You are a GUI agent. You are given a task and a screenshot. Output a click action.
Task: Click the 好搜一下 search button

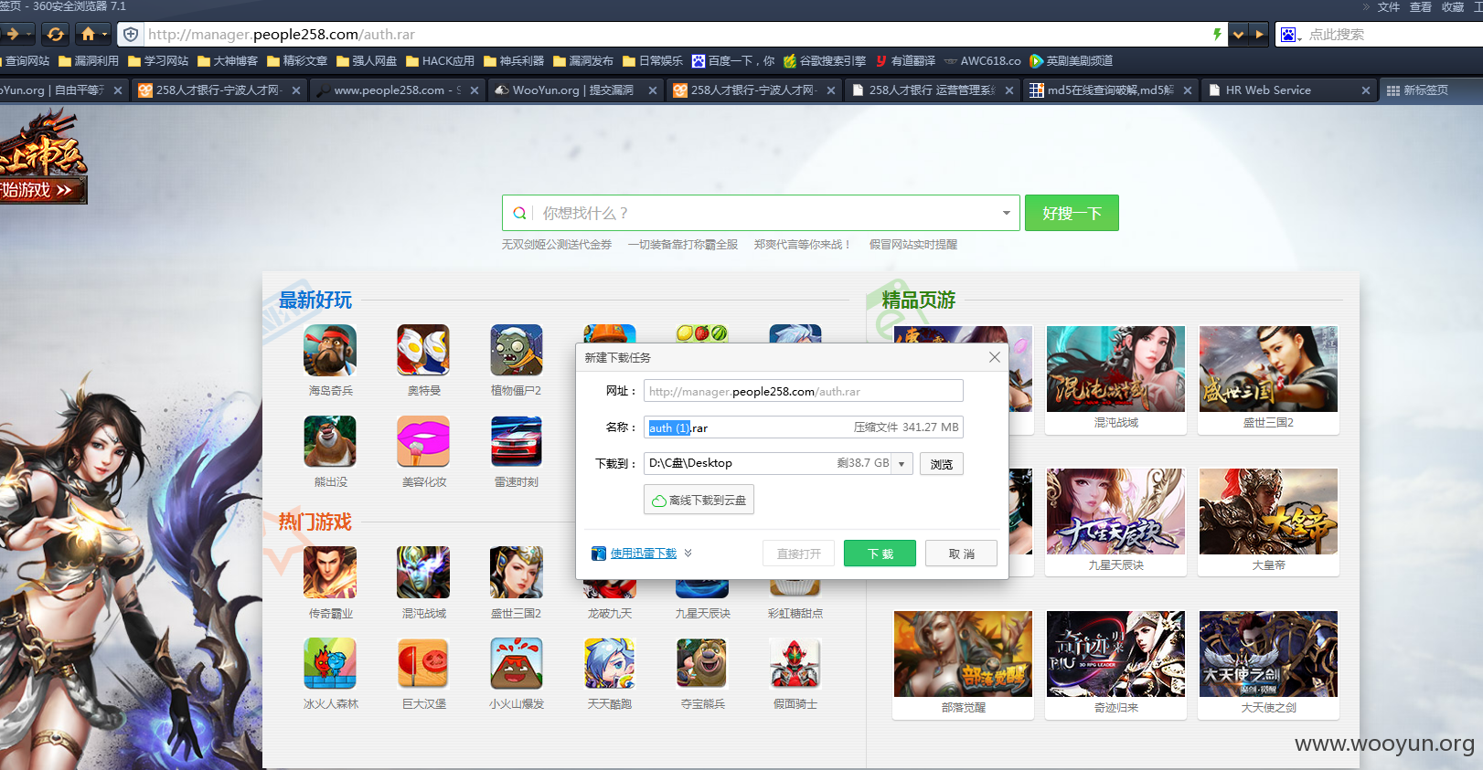1072,213
